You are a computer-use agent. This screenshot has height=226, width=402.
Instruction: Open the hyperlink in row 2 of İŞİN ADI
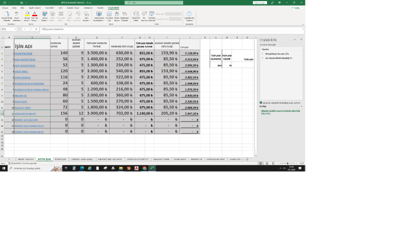(24, 53)
